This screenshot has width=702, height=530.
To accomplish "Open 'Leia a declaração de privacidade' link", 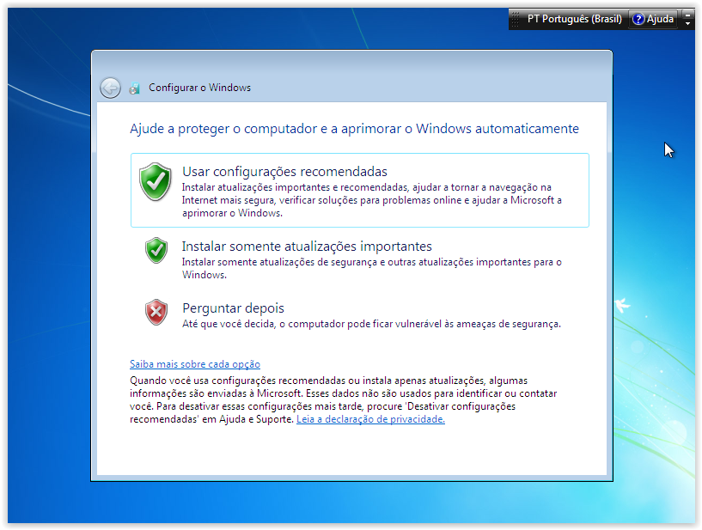I will pyautogui.click(x=370, y=419).
